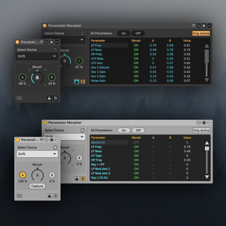Viewport: 226px width, 226px height.
Task: Click scroll down arrow in dark parameter list
Action: tap(206, 80)
